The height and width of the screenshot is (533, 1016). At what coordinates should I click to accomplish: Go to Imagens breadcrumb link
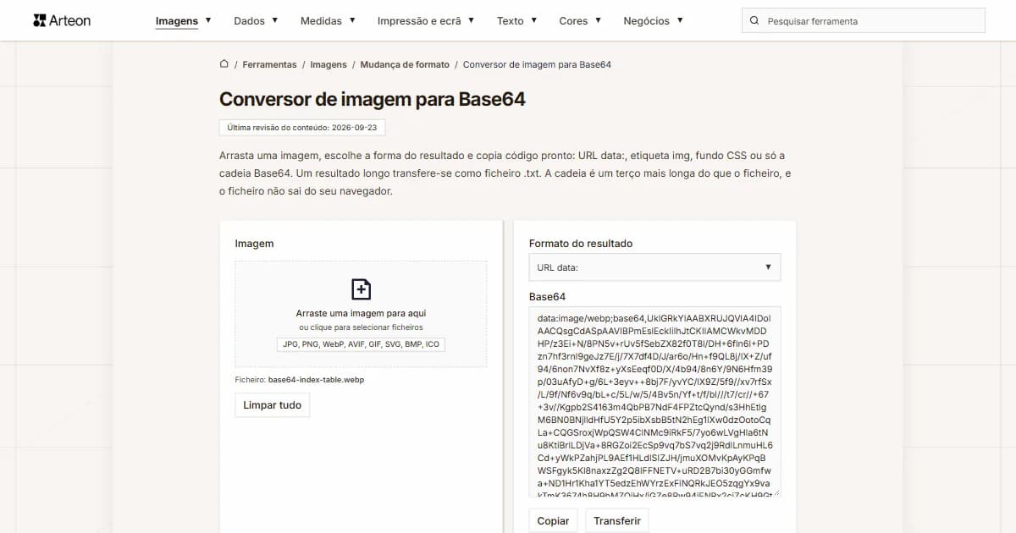click(x=329, y=64)
